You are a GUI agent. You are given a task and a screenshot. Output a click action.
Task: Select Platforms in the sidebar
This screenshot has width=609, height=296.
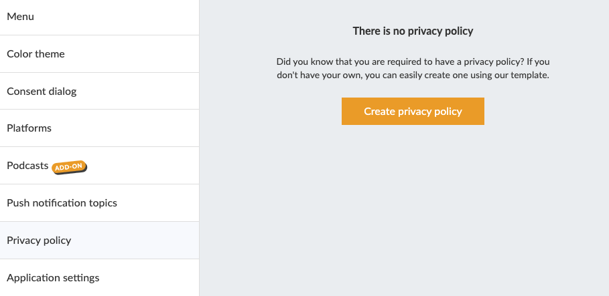(29, 128)
